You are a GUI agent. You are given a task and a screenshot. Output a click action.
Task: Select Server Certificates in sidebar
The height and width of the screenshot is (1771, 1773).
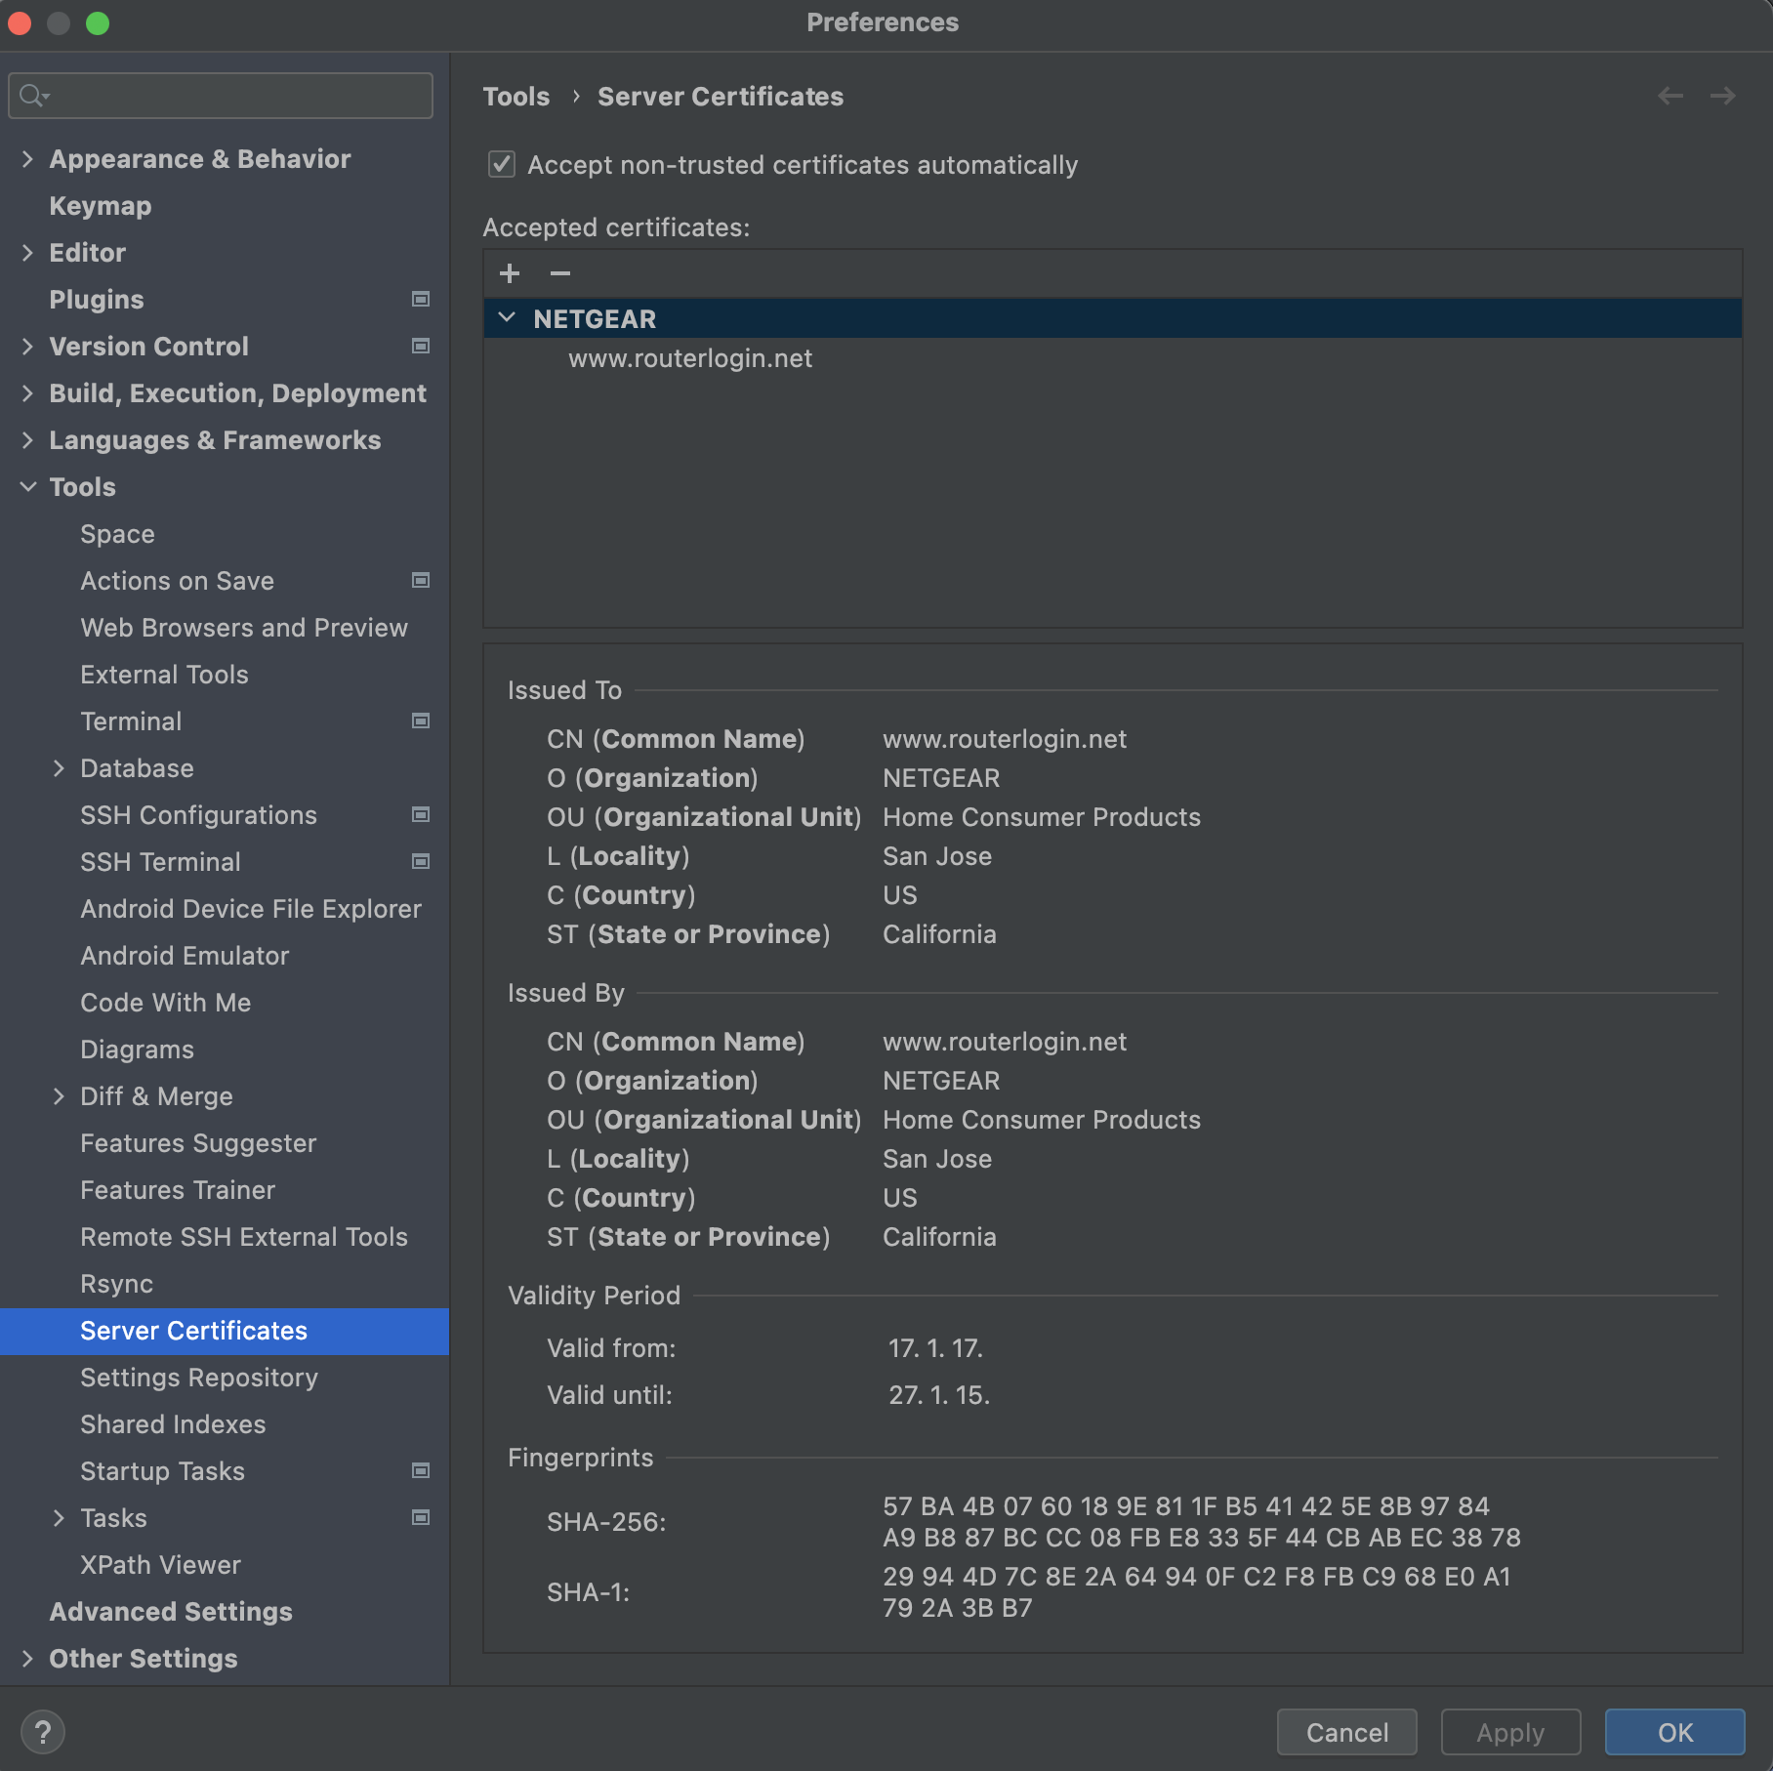(x=225, y=1331)
